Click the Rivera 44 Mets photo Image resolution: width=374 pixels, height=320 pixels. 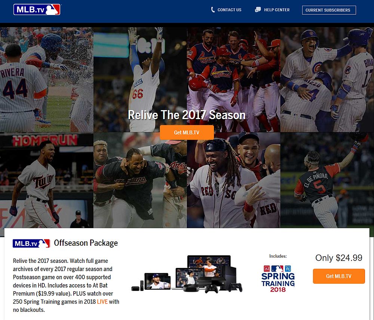click(x=46, y=80)
